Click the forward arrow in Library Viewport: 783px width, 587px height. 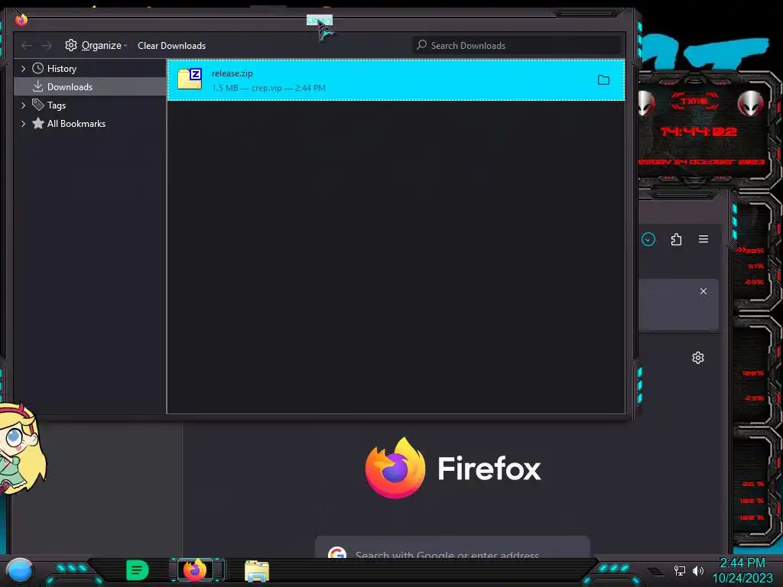47,46
